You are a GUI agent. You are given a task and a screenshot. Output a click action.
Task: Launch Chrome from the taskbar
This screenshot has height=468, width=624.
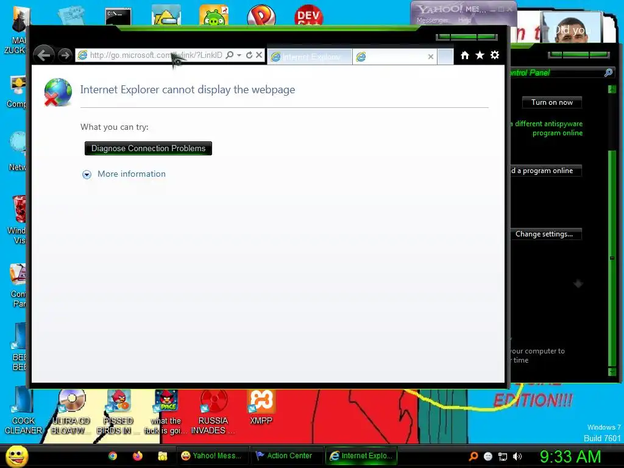pos(113,456)
